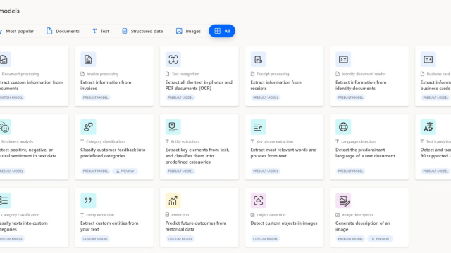Open the Documents filter tab
This screenshot has height=253, width=451.
(63, 31)
